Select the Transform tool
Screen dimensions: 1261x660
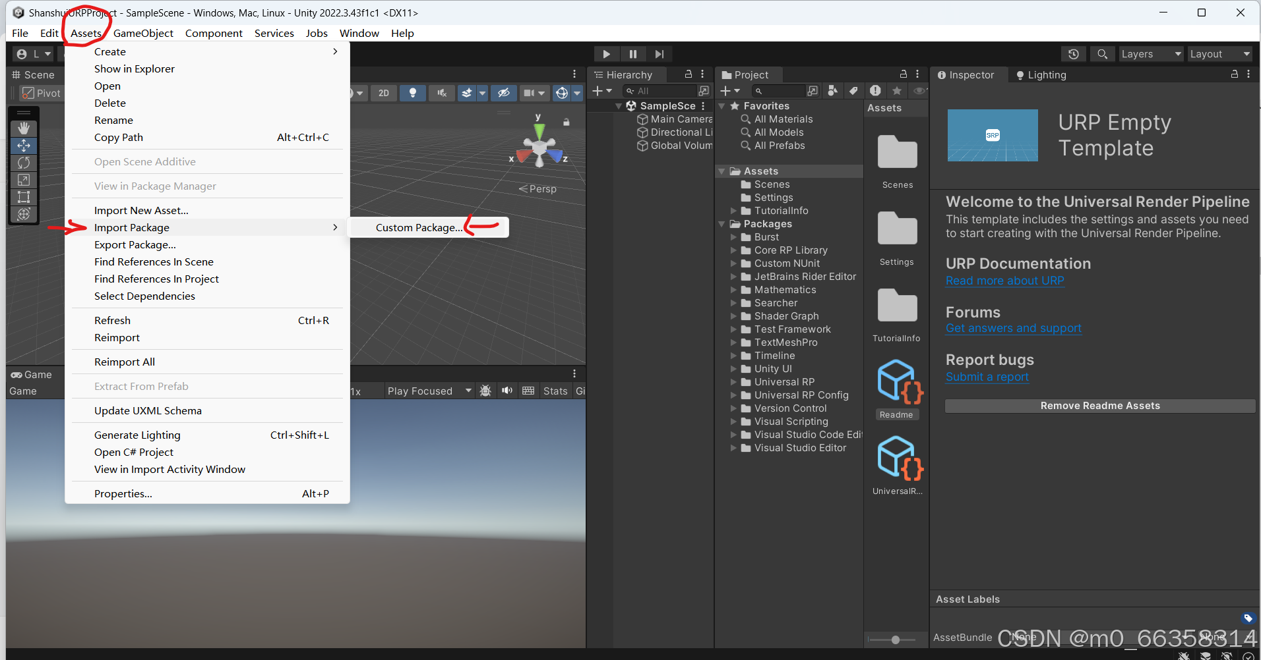(x=24, y=214)
